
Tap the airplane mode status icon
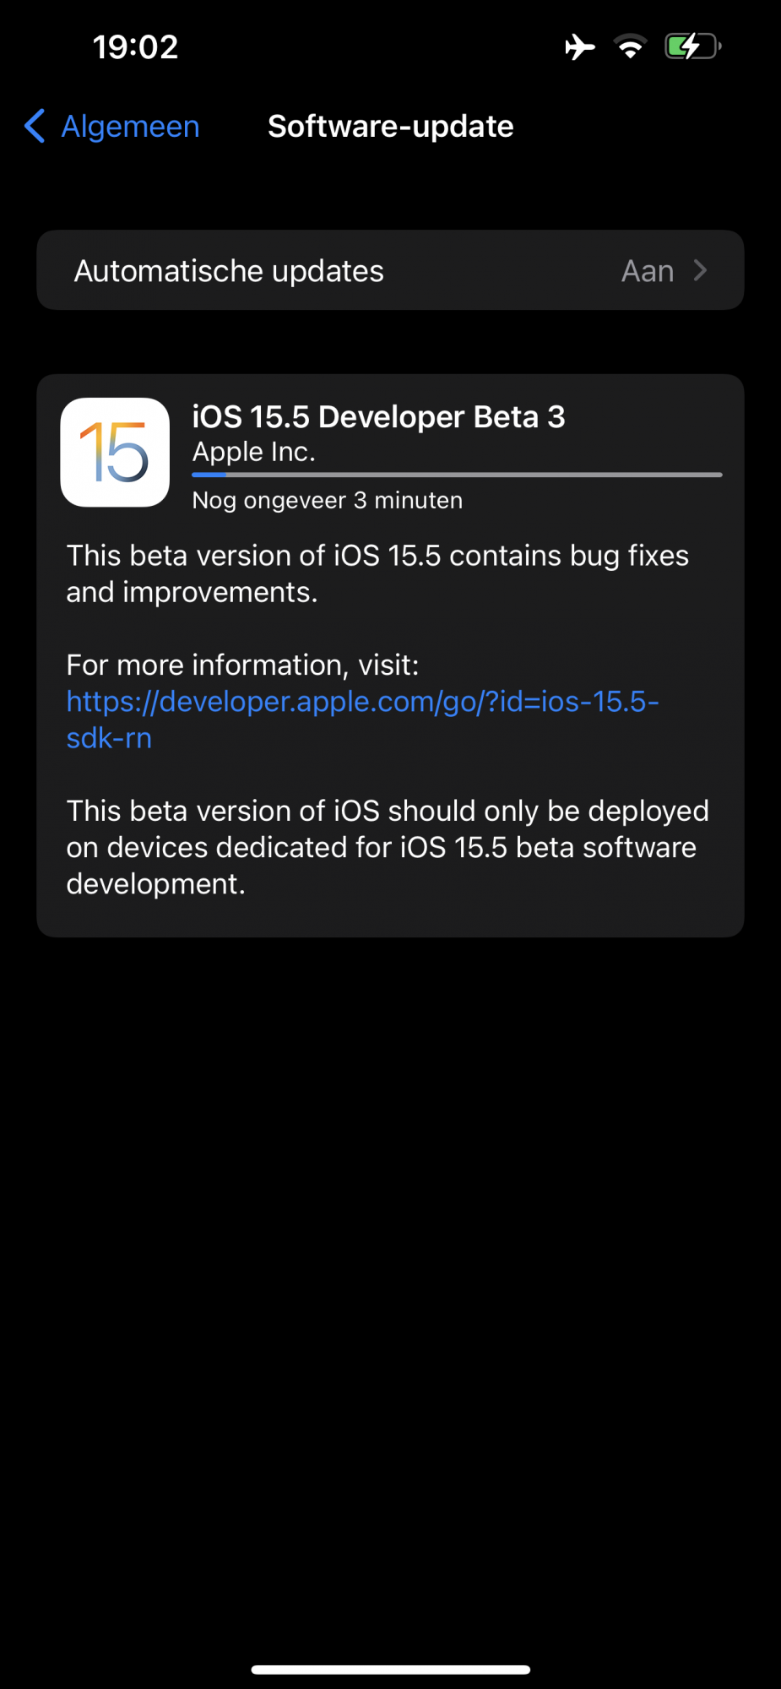(580, 47)
